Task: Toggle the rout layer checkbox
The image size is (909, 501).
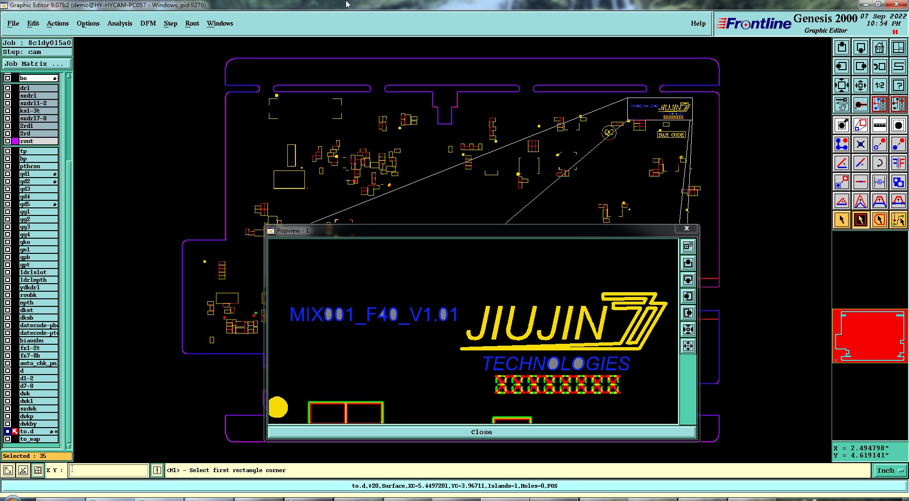Action: tap(8, 141)
